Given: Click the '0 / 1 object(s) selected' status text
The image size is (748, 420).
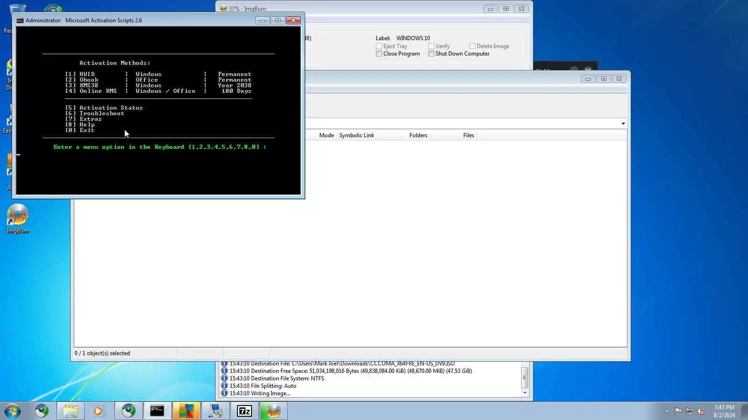Looking at the screenshot, I should (x=102, y=353).
